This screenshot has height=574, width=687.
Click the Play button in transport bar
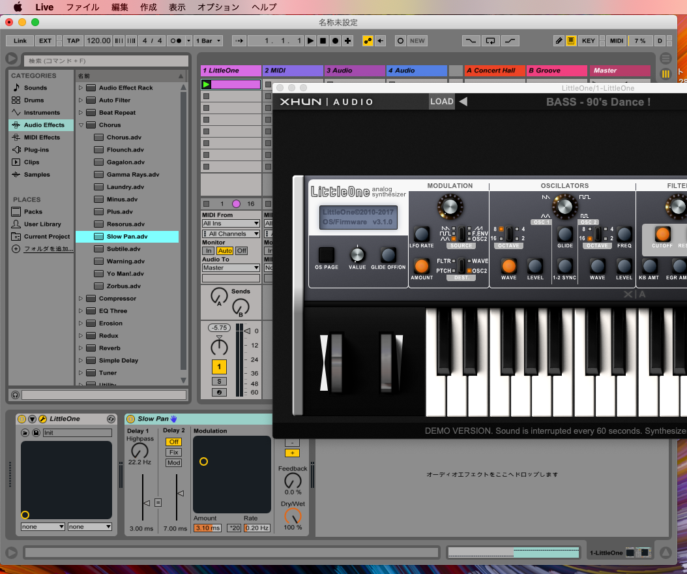coord(310,41)
